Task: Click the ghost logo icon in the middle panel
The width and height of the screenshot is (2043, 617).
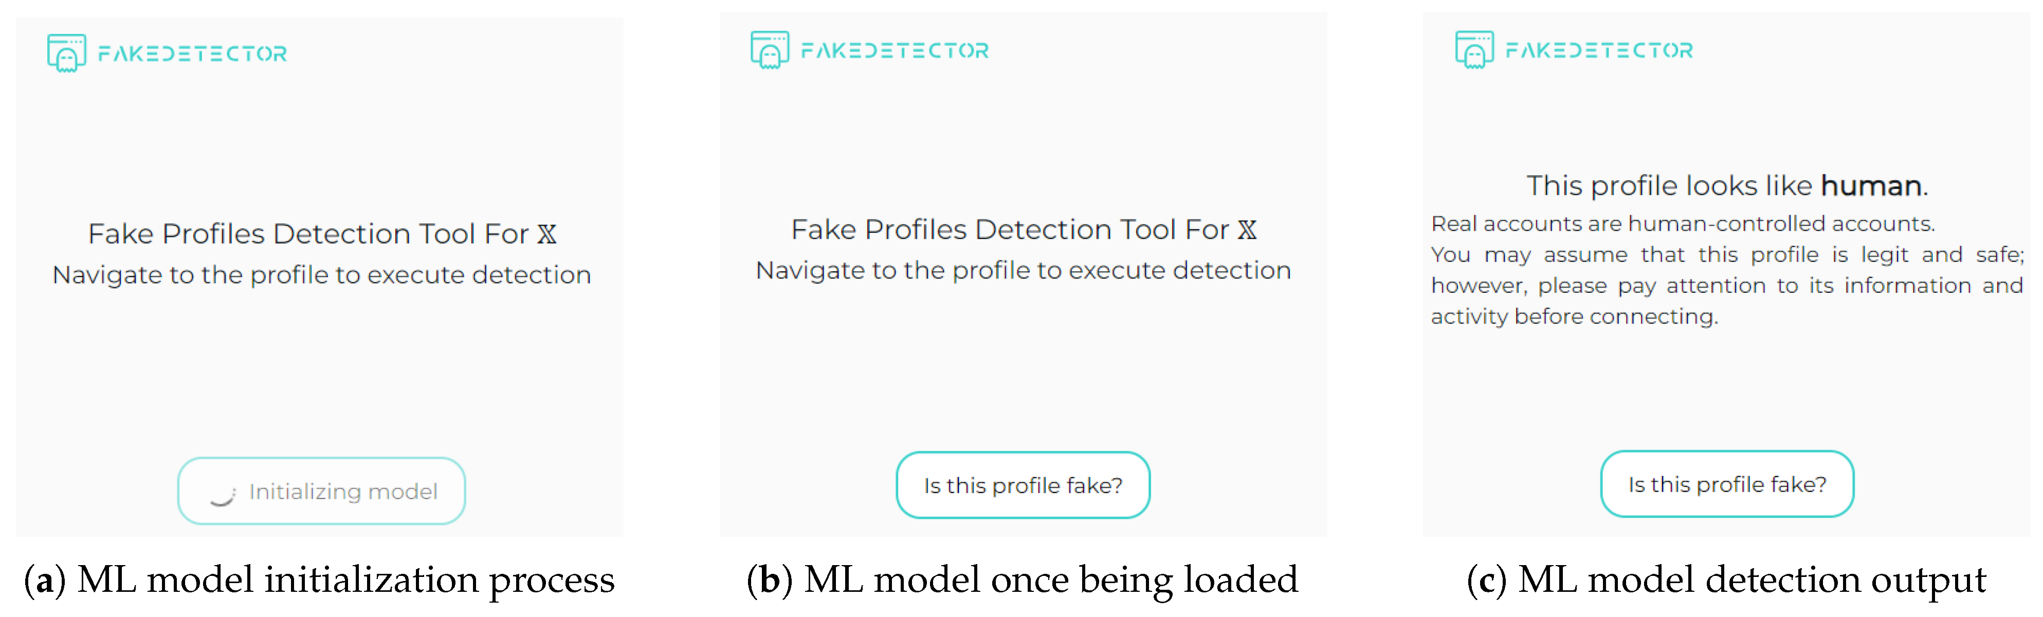Action: [769, 50]
